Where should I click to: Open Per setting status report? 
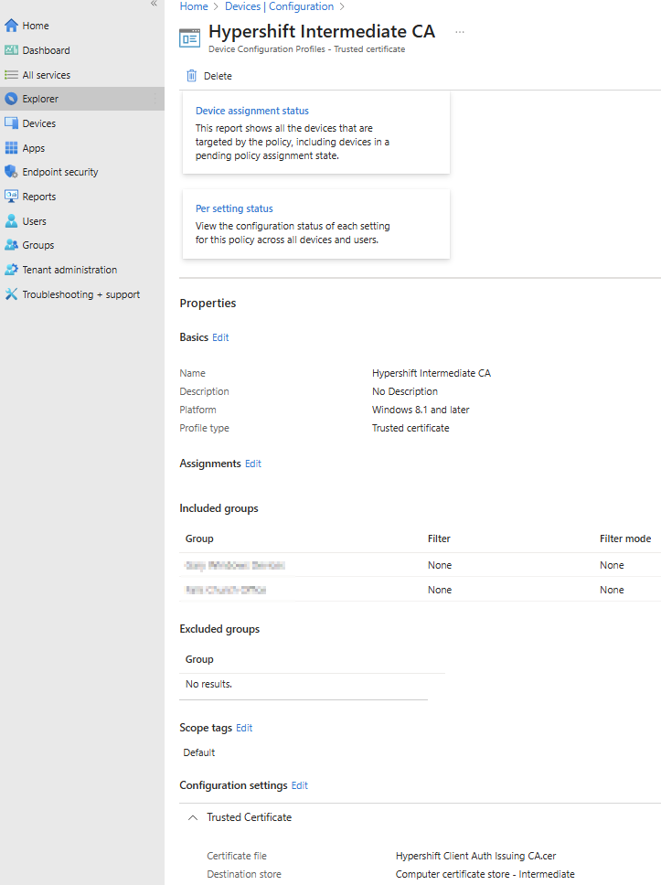[x=234, y=208]
